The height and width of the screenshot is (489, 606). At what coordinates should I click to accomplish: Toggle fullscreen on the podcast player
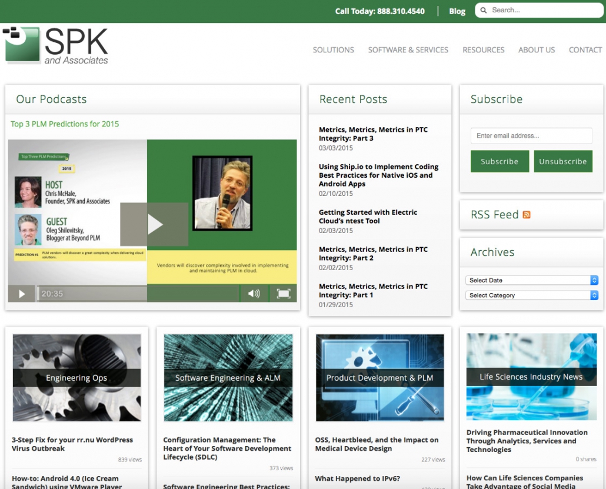[284, 293]
